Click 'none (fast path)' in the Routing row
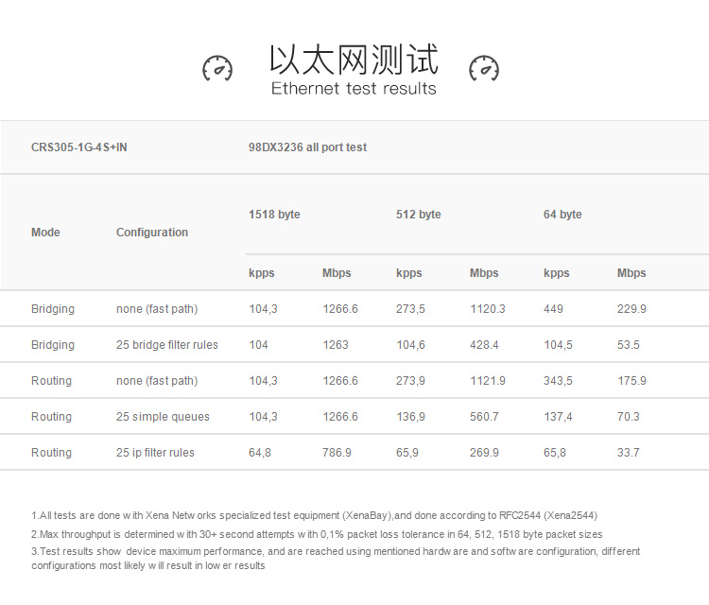Screen dimensions: 709x605 coord(157,381)
